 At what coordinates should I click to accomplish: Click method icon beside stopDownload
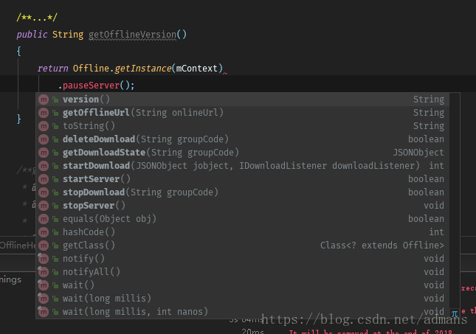click(x=44, y=192)
